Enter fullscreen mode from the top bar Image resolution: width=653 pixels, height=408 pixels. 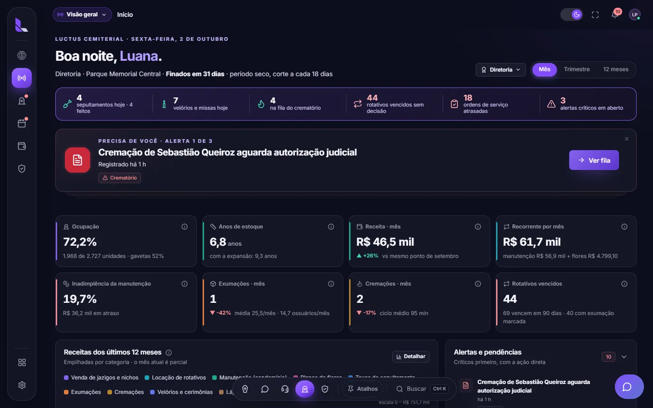tap(595, 15)
